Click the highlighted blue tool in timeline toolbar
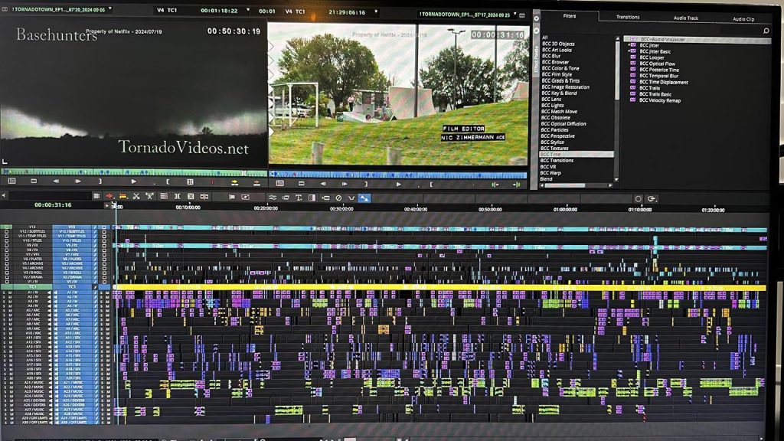 tap(364, 198)
